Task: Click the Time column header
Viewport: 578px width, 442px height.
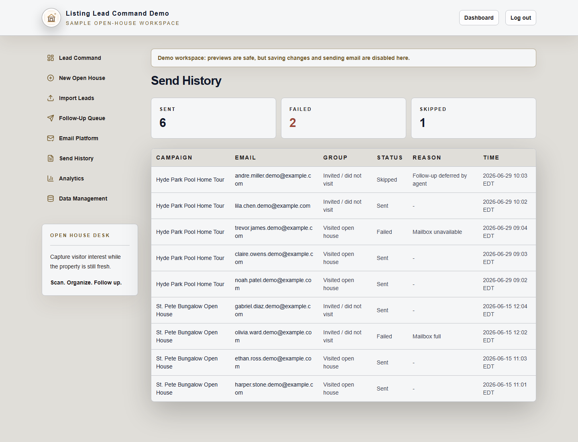Action: click(491, 158)
